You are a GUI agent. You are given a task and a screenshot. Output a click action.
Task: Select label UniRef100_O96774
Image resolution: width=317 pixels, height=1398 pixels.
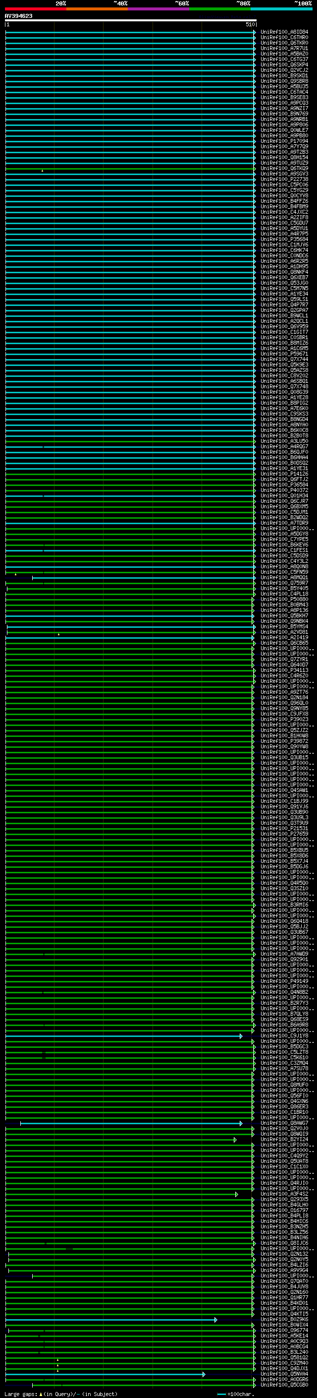(x=284, y=1330)
